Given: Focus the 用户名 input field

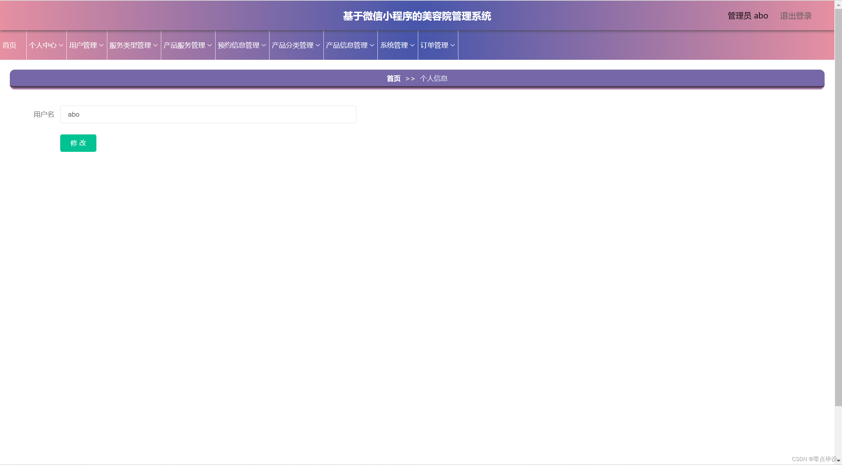Looking at the screenshot, I should pos(208,114).
